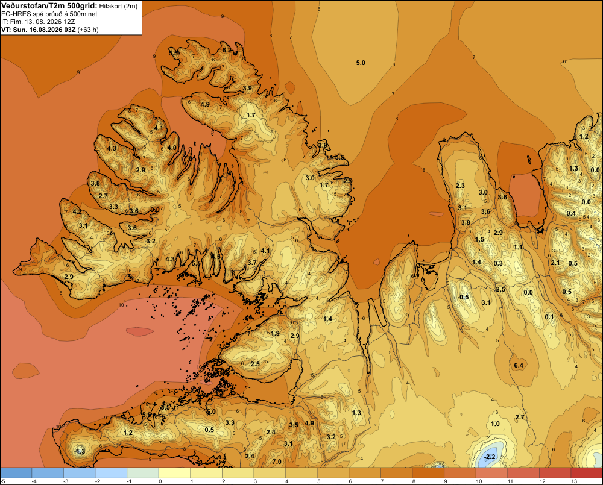Select legend swatch between 6 and 7
The width and height of the screenshot is (603, 485).
point(365,473)
